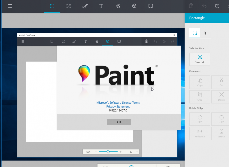Select the Text tool in the inner Paint Preview window
Screen dimensions: 229x167
coord(85,42)
